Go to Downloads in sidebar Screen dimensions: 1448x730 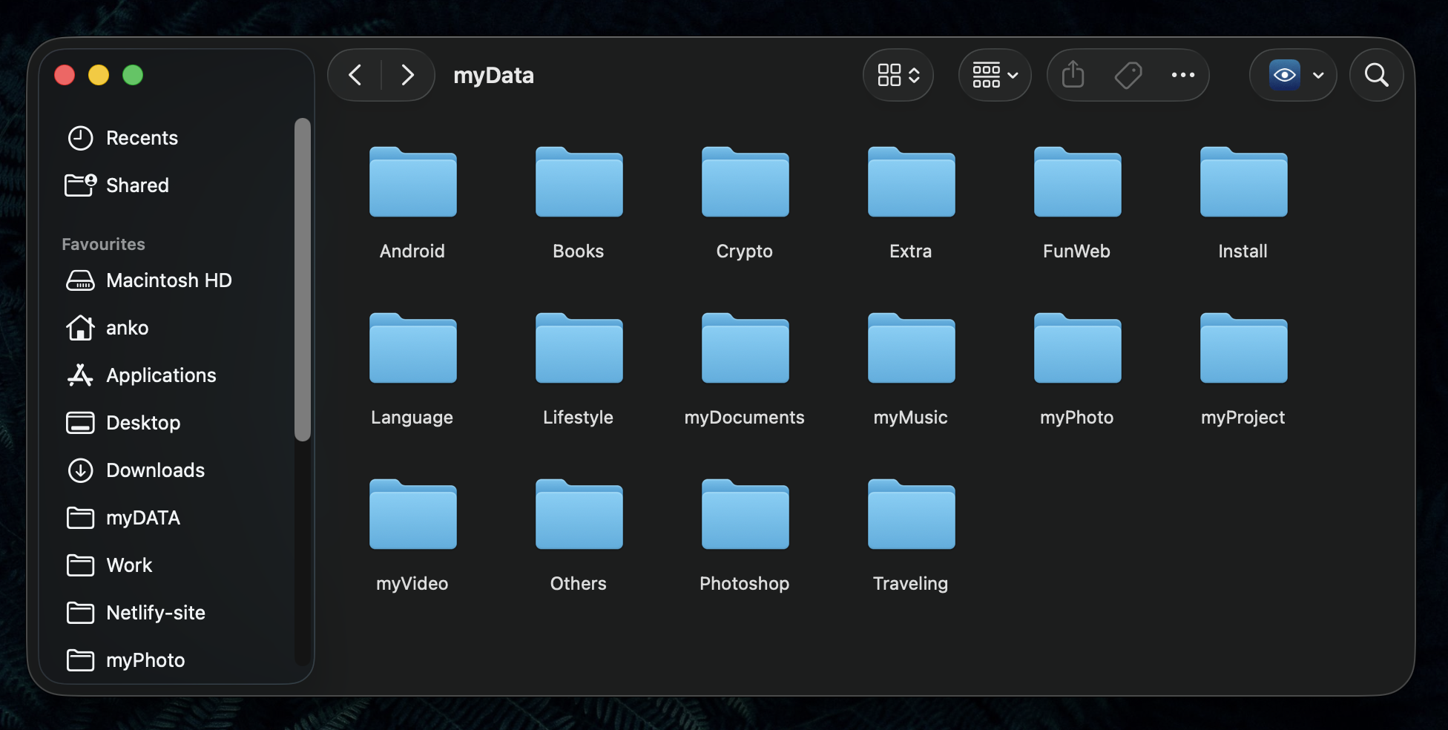155,470
